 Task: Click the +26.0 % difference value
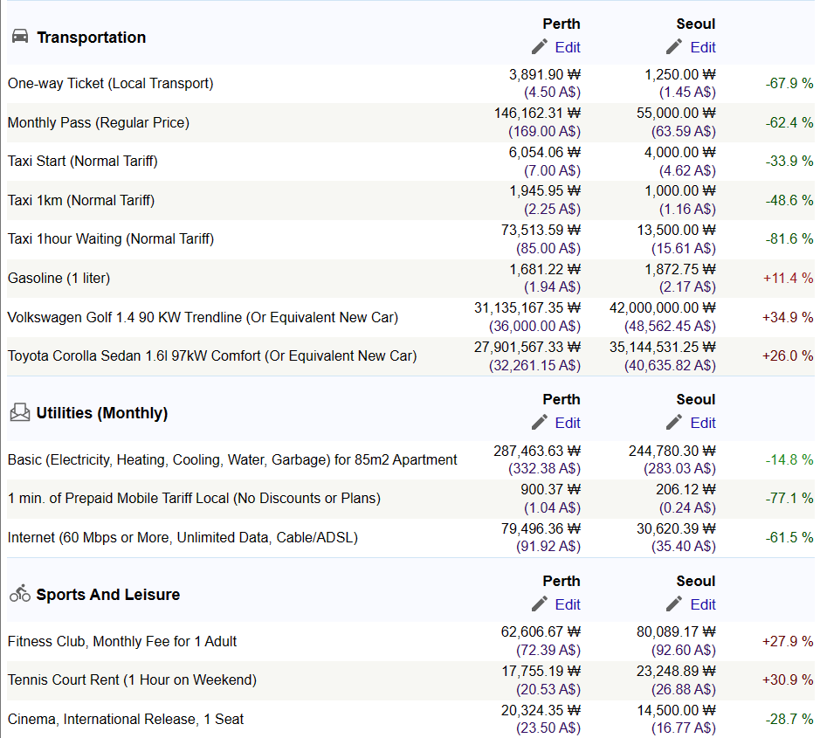point(788,356)
